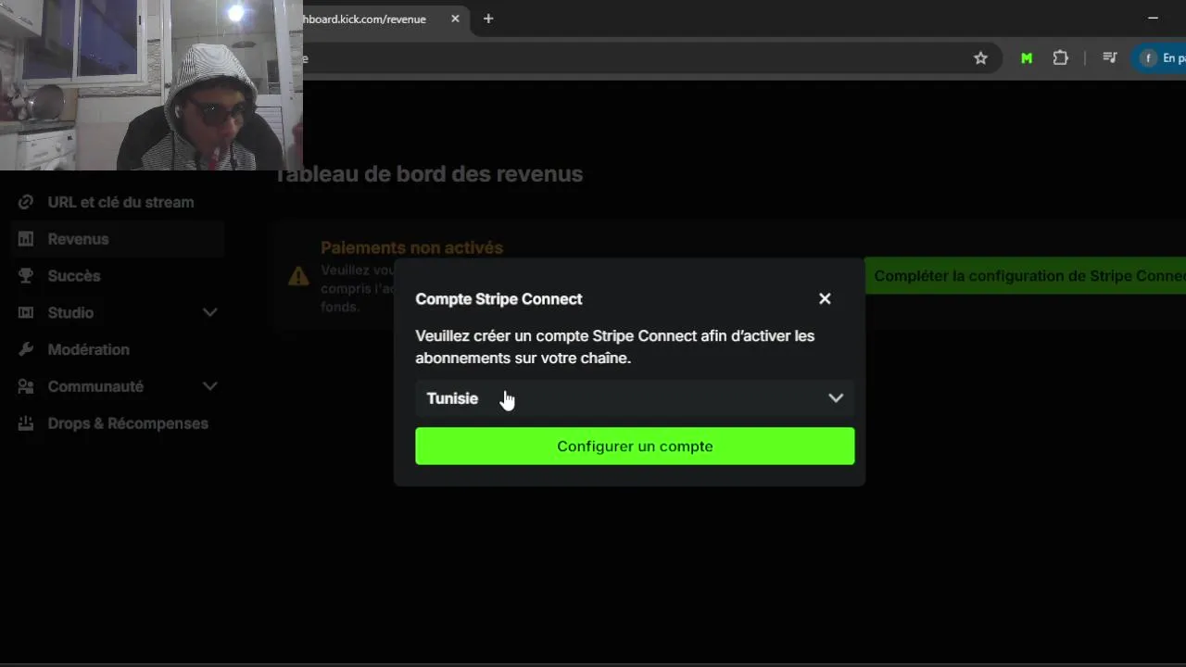Click the trophy icon beside Succès
1186x667 pixels.
(x=26, y=276)
